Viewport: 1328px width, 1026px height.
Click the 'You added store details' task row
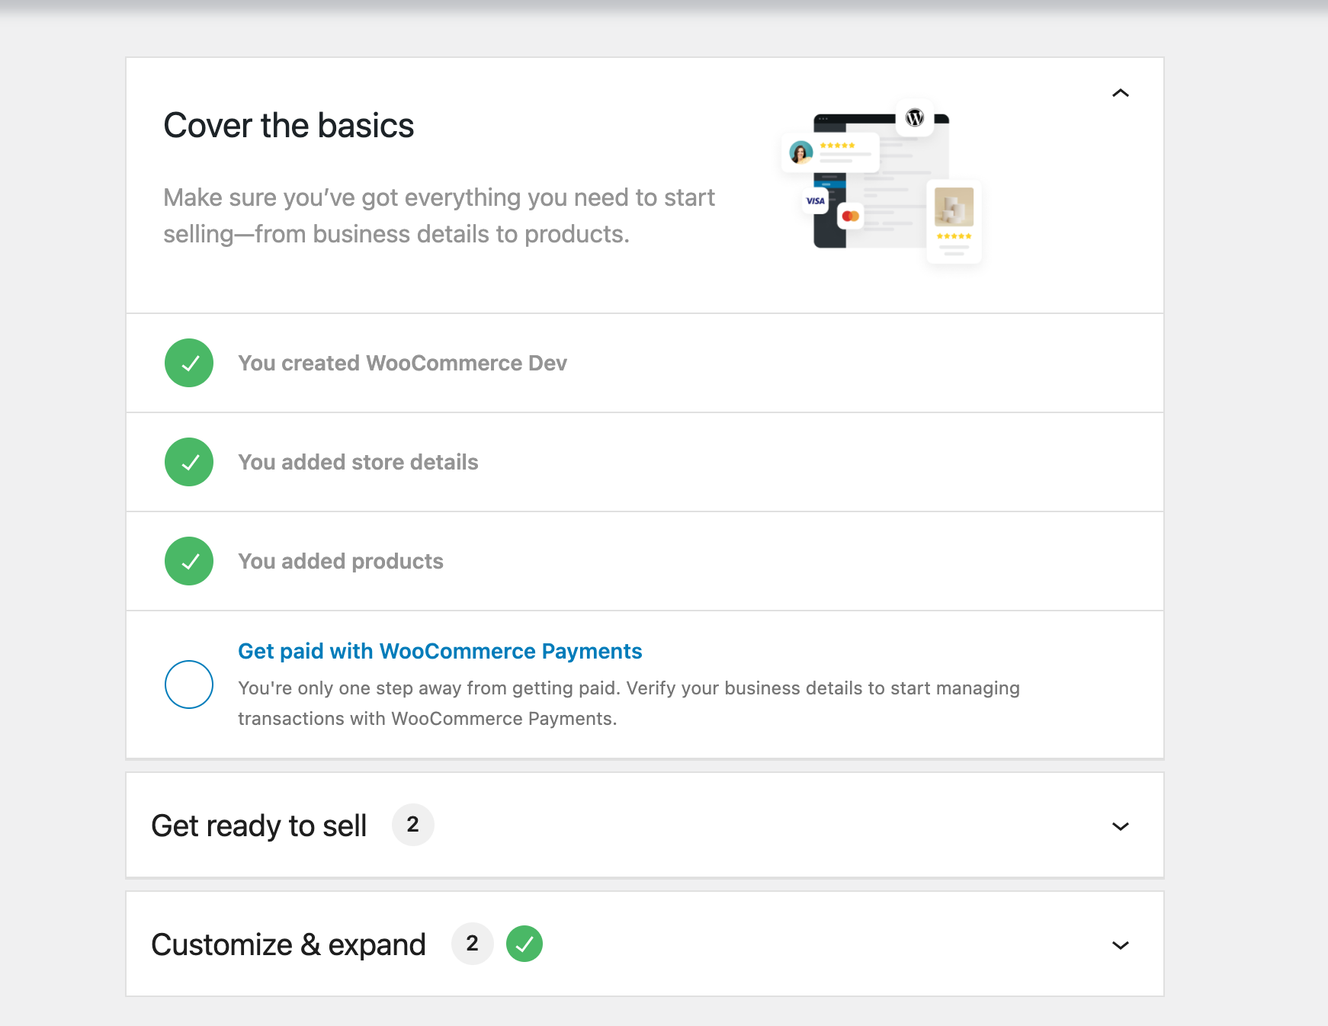(358, 462)
